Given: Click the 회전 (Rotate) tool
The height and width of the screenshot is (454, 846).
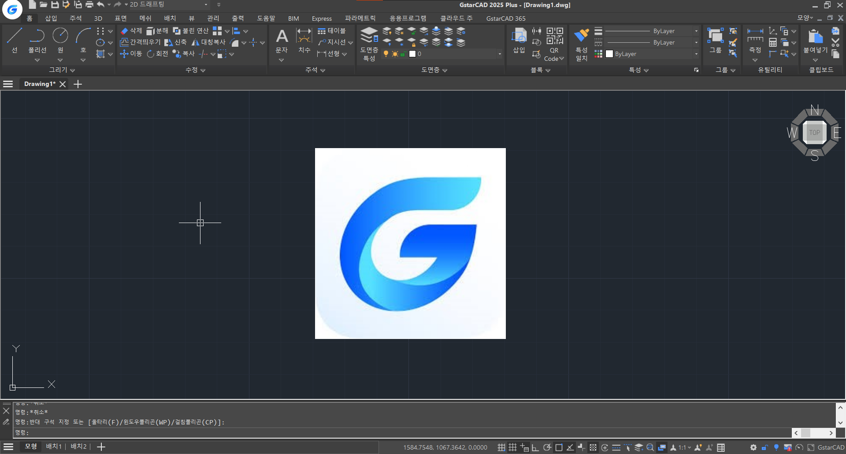Looking at the screenshot, I should [157, 54].
